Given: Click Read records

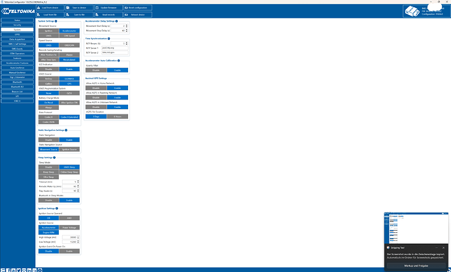Looking at the screenshot, I should pos(109,14).
